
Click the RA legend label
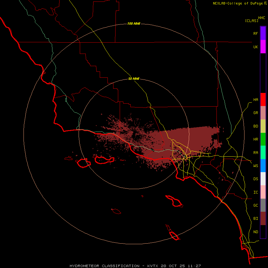click(255, 153)
